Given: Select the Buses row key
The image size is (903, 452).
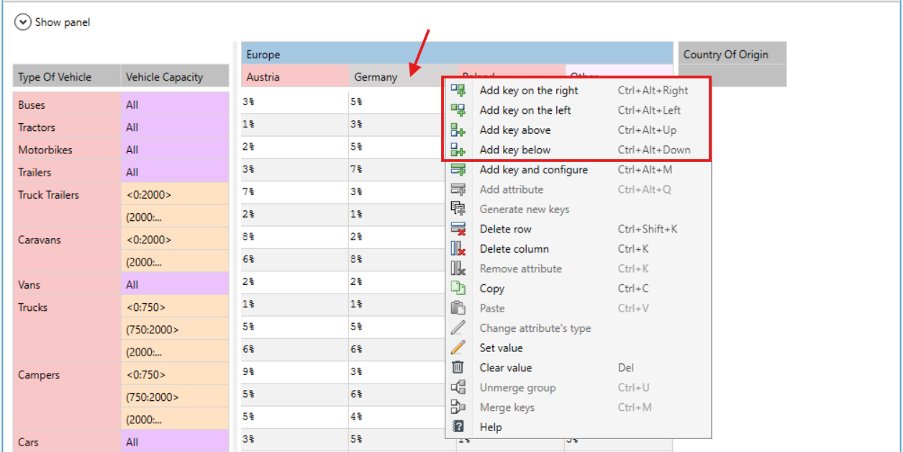Looking at the screenshot, I should [67, 104].
